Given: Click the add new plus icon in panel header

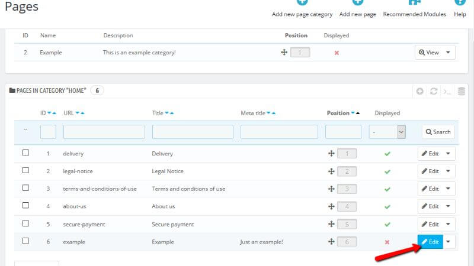Looking at the screenshot, I should tap(419, 91).
